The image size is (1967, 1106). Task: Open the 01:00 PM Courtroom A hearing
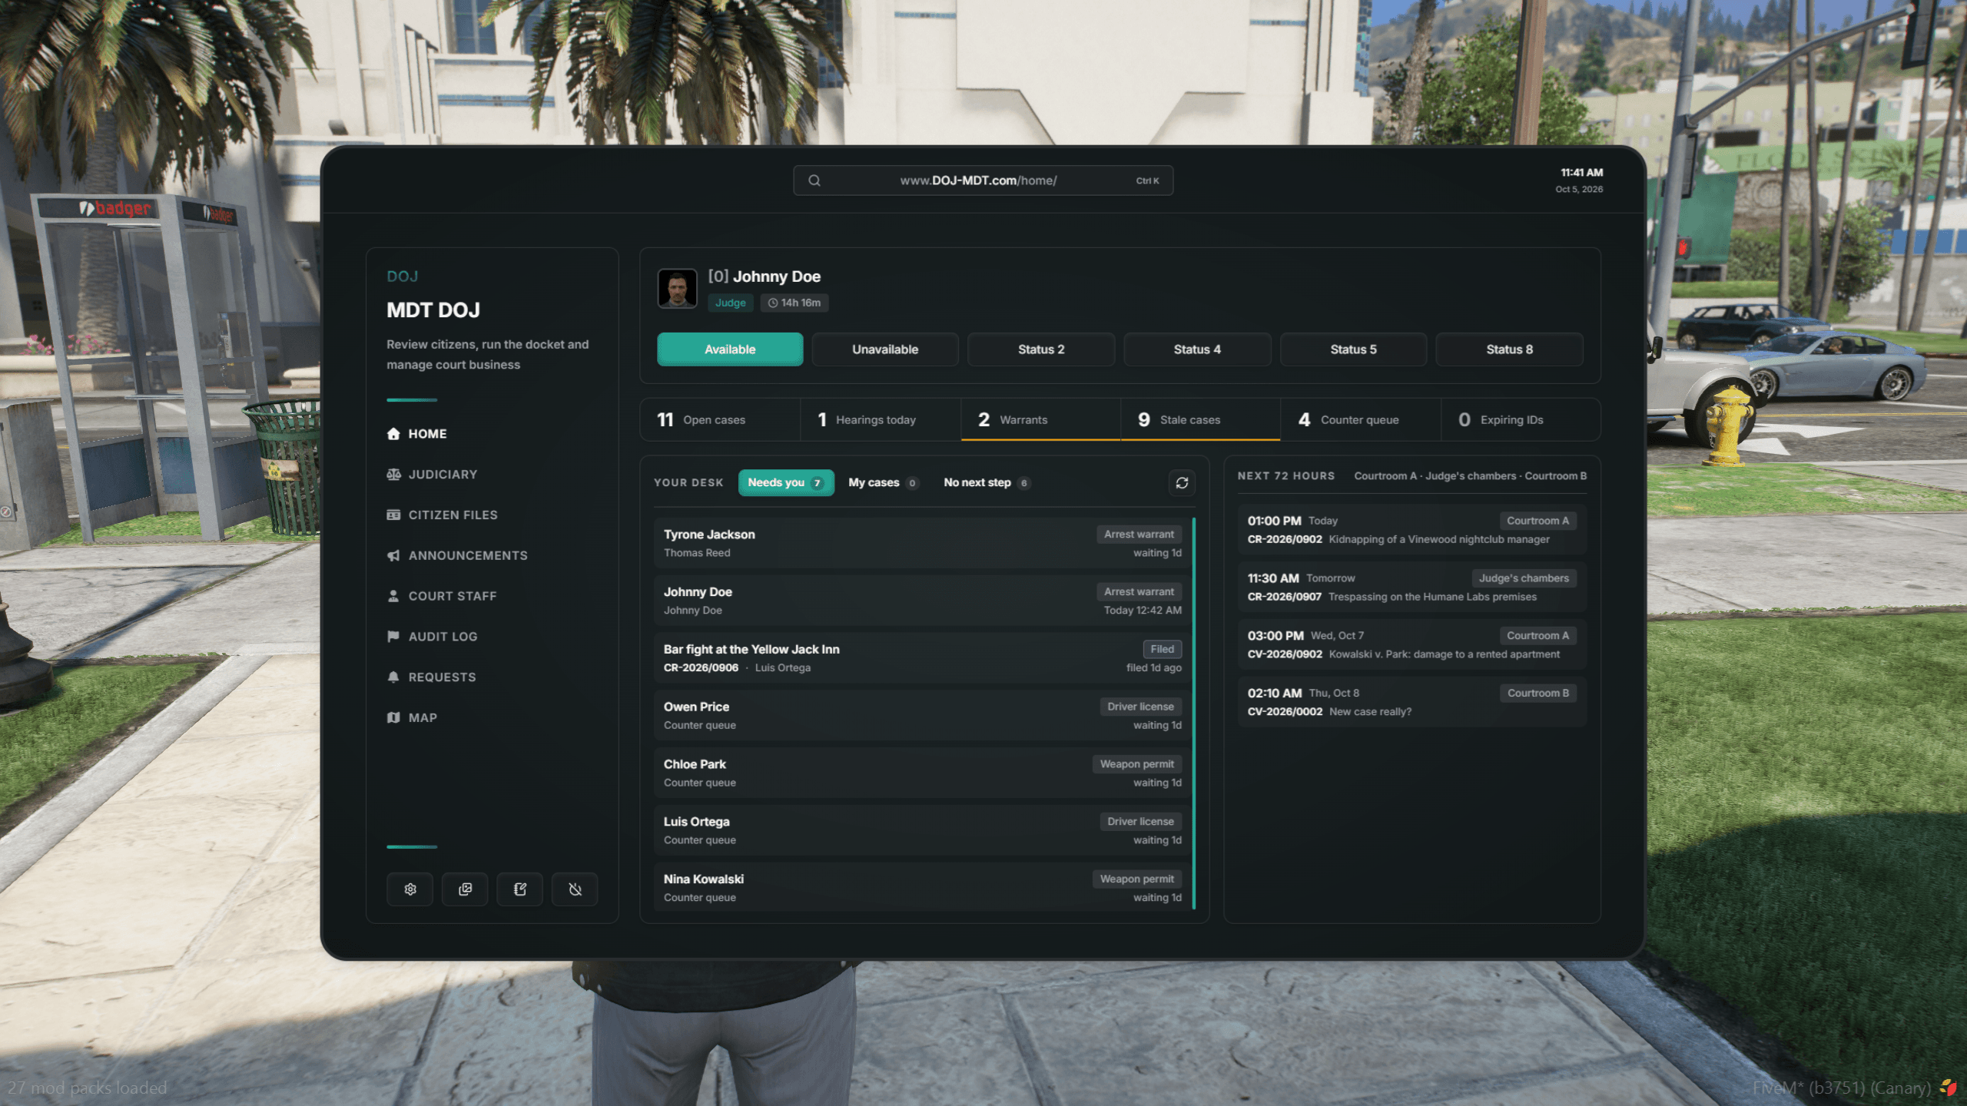(1412, 529)
